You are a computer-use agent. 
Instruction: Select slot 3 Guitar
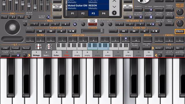click(57, 54)
